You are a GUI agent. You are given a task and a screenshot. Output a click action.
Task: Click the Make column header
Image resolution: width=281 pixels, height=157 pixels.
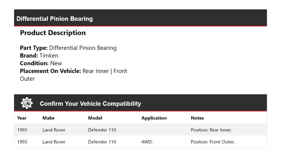pos(48,118)
